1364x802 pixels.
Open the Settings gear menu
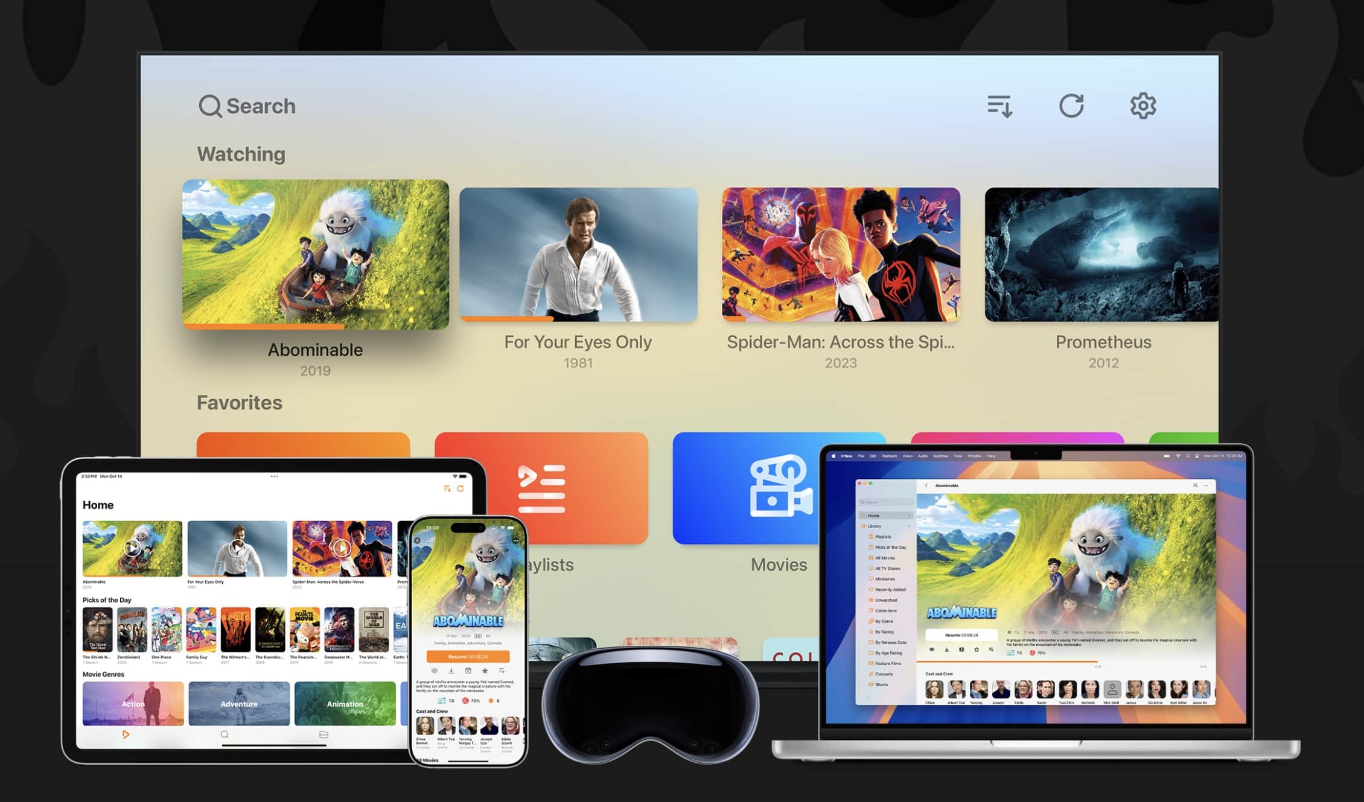(1143, 105)
